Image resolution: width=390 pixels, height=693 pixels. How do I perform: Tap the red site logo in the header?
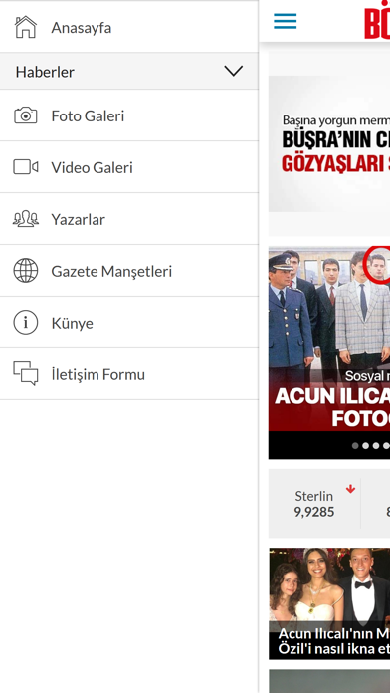click(377, 20)
